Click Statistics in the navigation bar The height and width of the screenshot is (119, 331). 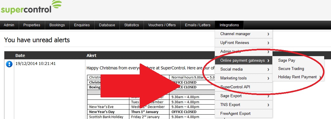131,25
